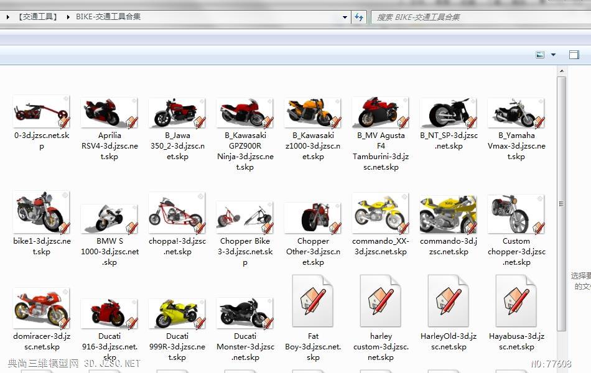591x373 pixels.
Task: Click the 搜索 BIKE-交通工具合集 search field
Action: [x=480, y=17]
